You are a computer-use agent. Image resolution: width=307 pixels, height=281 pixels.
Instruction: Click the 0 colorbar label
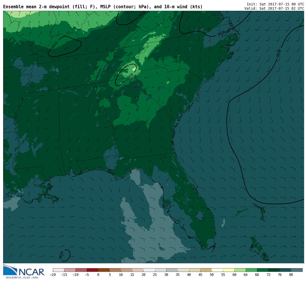click(x=98, y=275)
